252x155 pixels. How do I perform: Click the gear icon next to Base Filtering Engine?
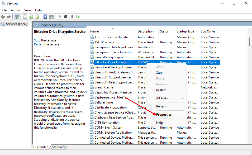click(92, 57)
